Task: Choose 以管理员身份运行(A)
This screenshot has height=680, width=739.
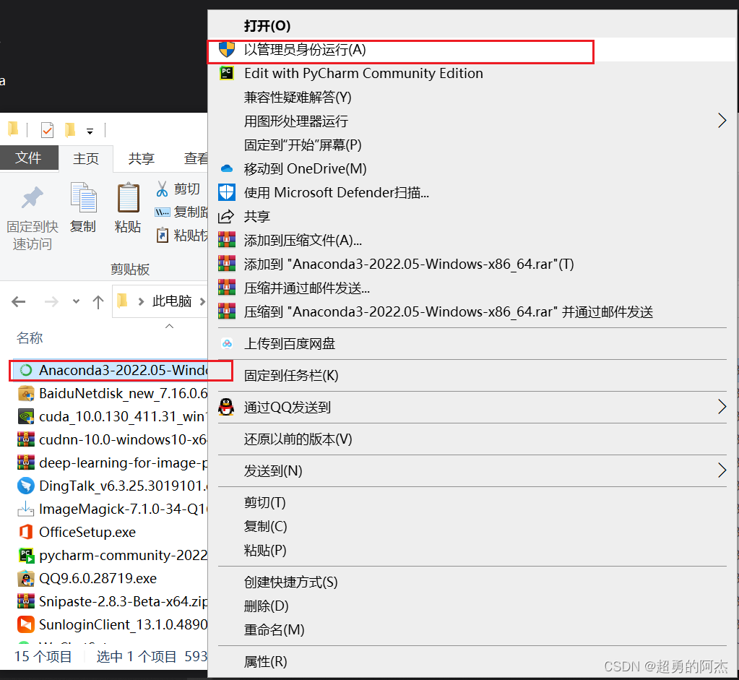Action: pos(305,50)
